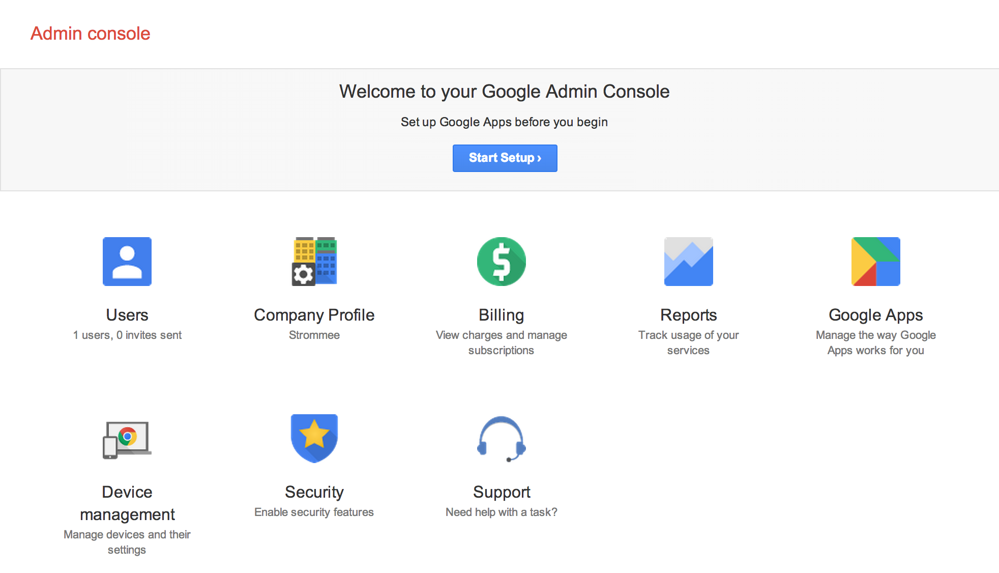Click the Billing heading text
The width and height of the screenshot is (999, 573).
tap(502, 315)
